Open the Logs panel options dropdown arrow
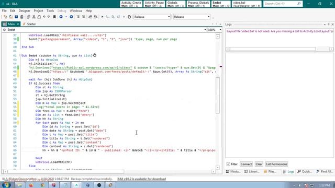Screen dimensions: 335x188 tap(325, 25)
